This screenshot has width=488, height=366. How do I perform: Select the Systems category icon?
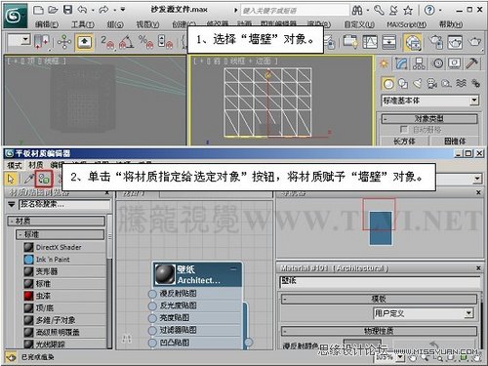[475, 84]
